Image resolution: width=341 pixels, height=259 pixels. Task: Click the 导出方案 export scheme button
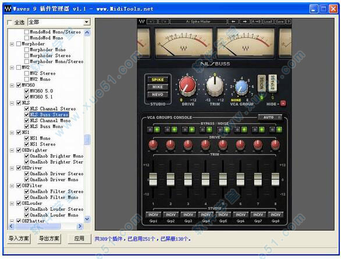click(49, 239)
